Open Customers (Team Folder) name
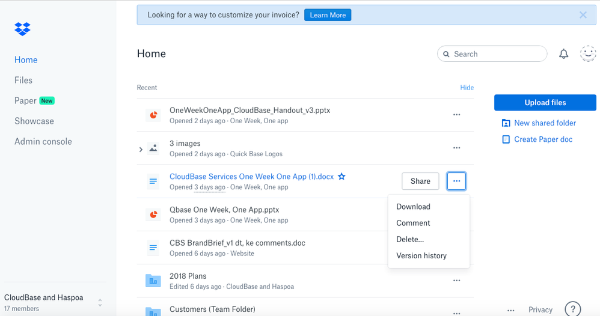This screenshot has height=316, width=600. point(212,309)
